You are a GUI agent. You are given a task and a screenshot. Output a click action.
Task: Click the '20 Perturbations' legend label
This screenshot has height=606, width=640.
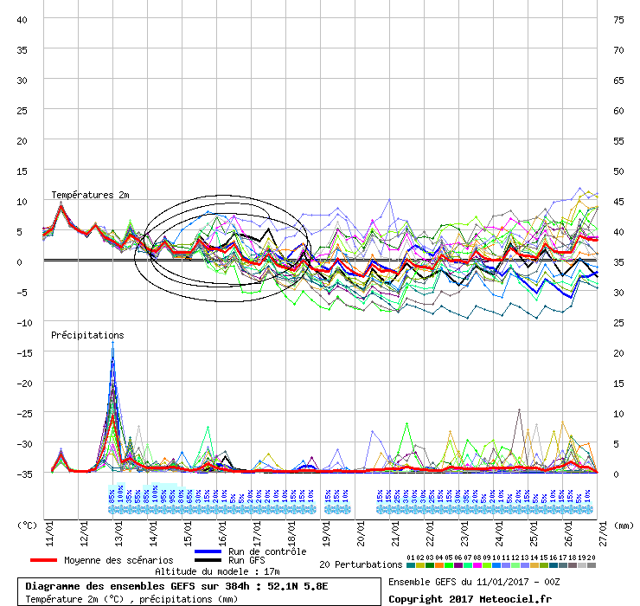361,564
